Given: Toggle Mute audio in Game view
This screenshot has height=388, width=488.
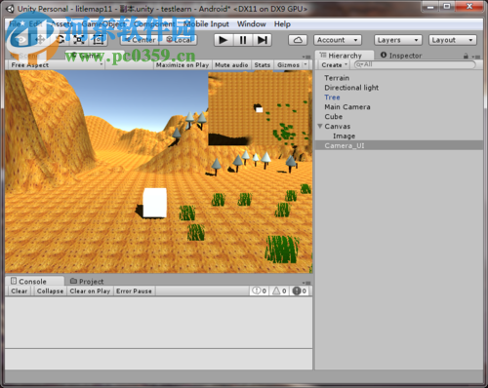Looking at the screenshot, I should tap(231, 65).
